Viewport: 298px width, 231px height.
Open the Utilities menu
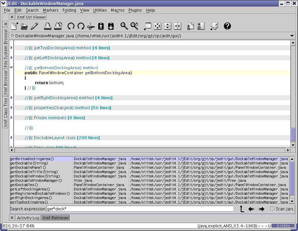[100, 10]
